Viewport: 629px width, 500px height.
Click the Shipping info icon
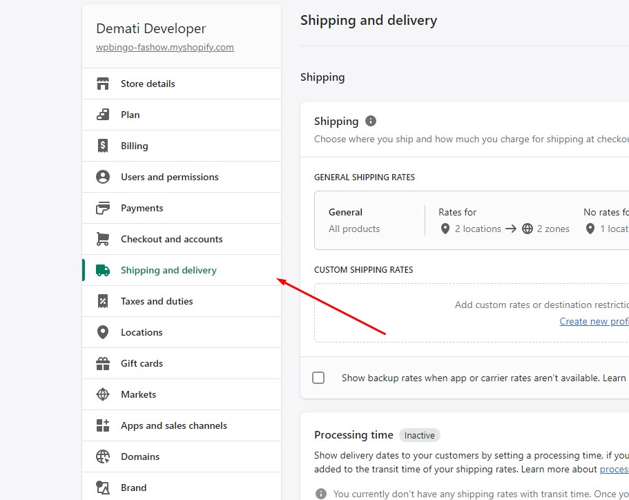click(x=371, y=121)
